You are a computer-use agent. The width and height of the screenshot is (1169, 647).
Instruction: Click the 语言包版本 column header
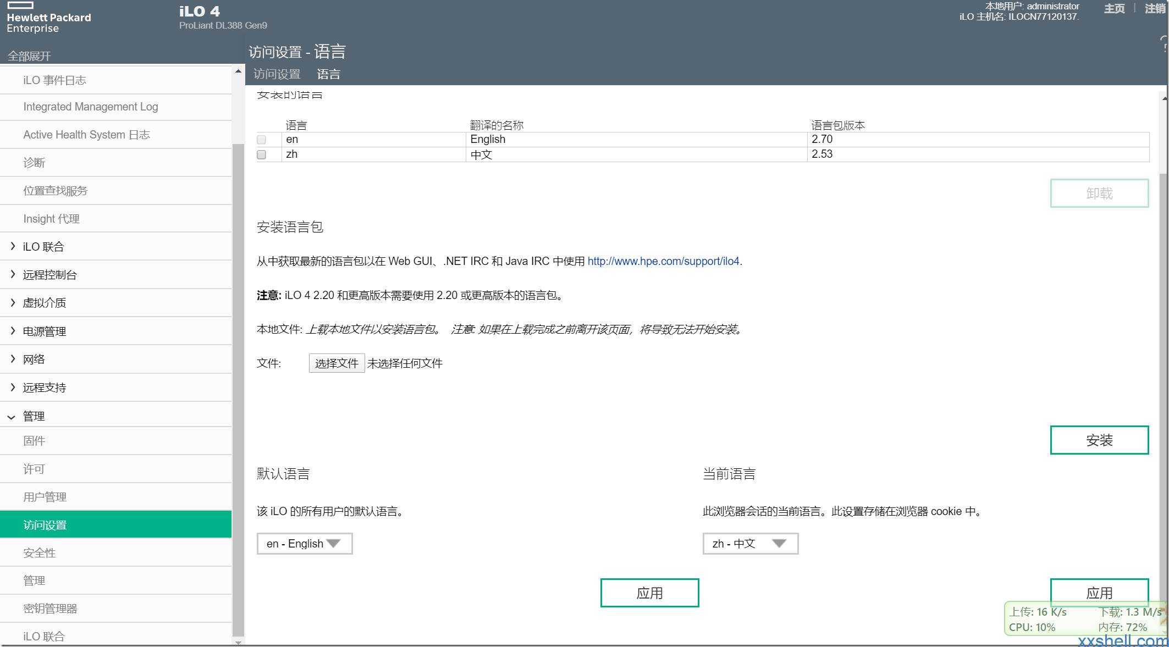click(839, 125)
